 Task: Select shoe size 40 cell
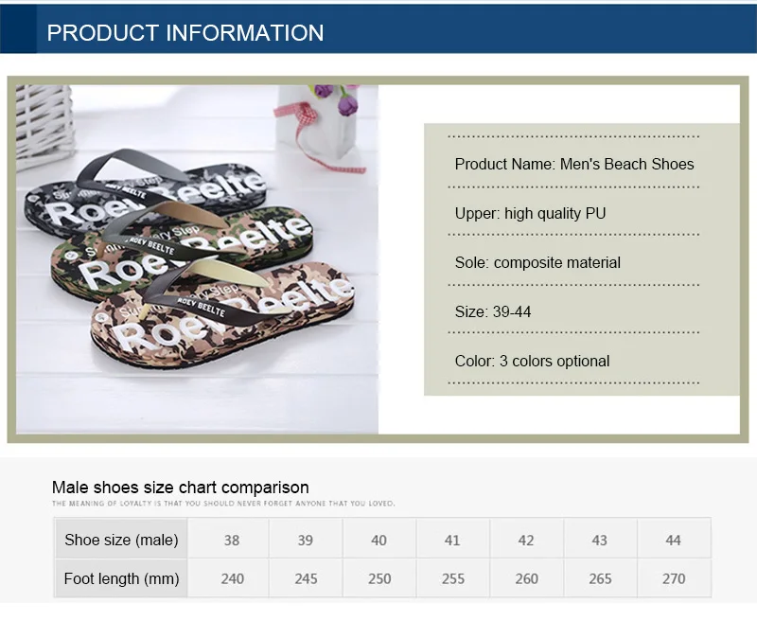pos(379,540)
